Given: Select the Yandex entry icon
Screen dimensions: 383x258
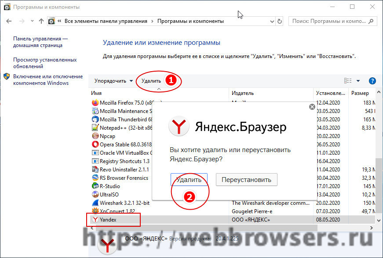Looking at the screenshot, I should pyautogui.click(x=95, y=219).
